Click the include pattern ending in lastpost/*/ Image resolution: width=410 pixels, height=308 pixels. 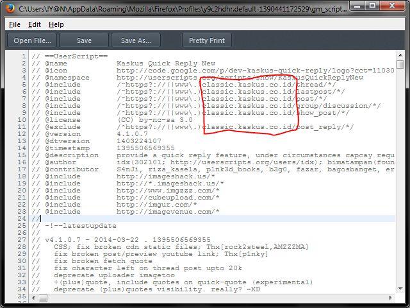[x=231, y=92]
